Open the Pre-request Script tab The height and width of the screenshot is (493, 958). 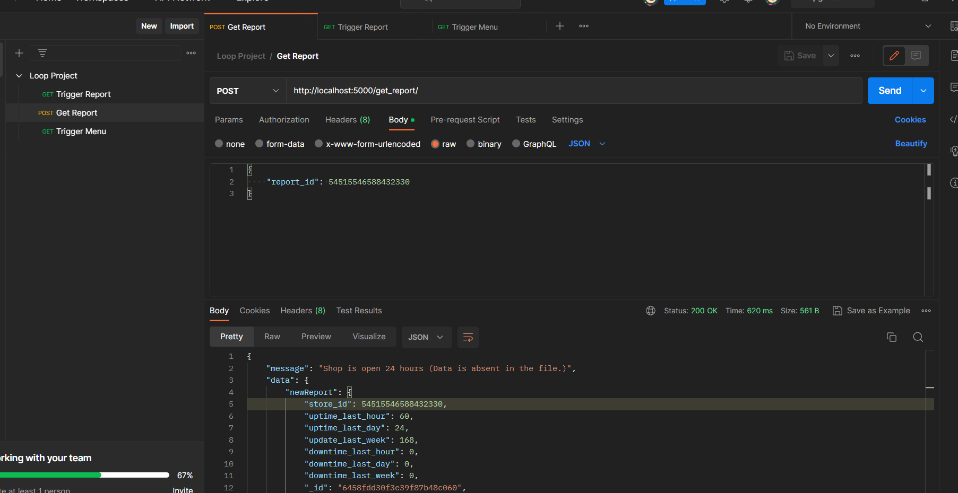point(465,120)
